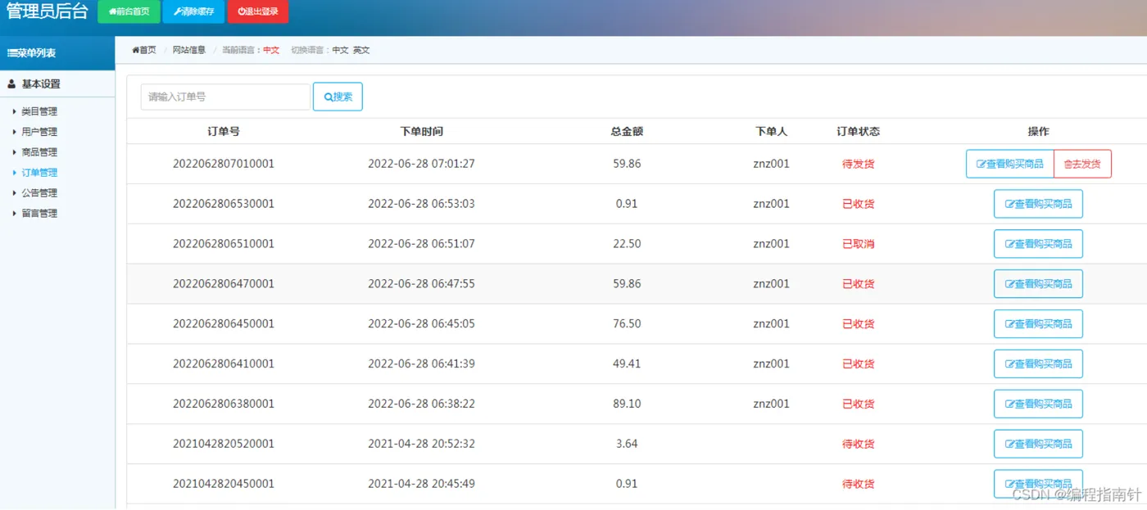This screenshot has width=1147, height=510.
Task: Click the 订单状态 column header
Action: [858, 132]
